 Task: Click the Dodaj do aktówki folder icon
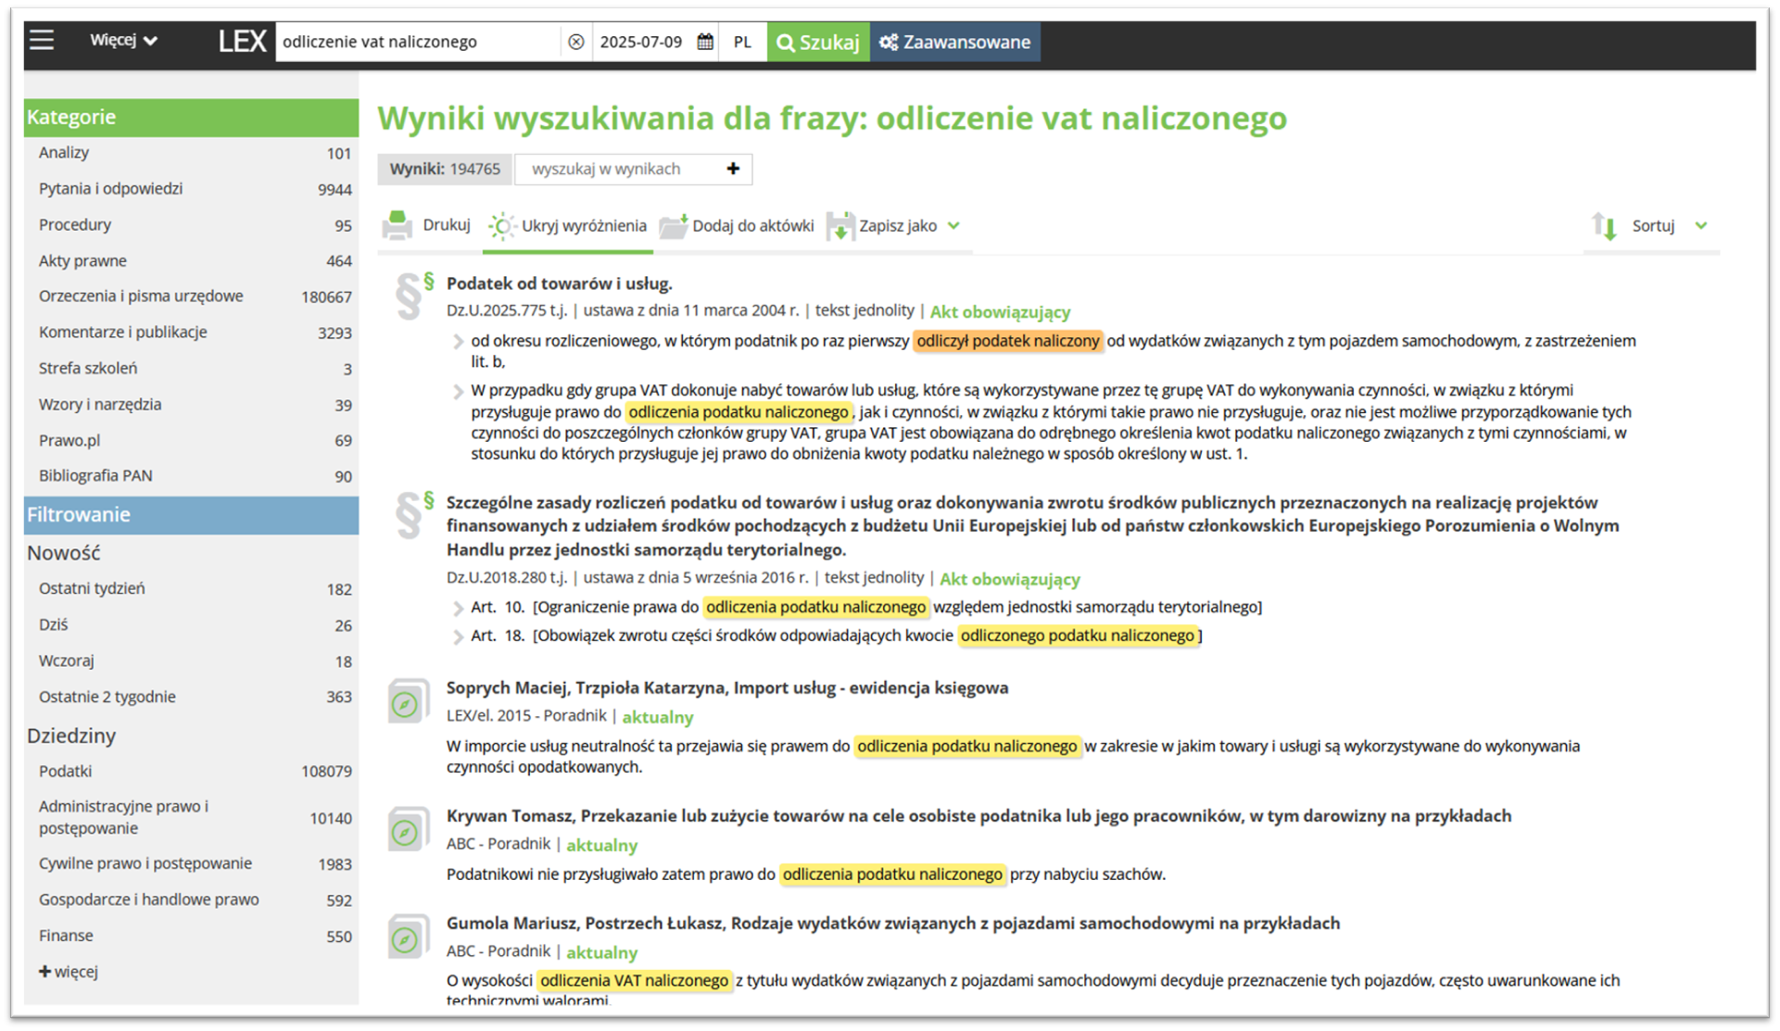pos(674,225)
